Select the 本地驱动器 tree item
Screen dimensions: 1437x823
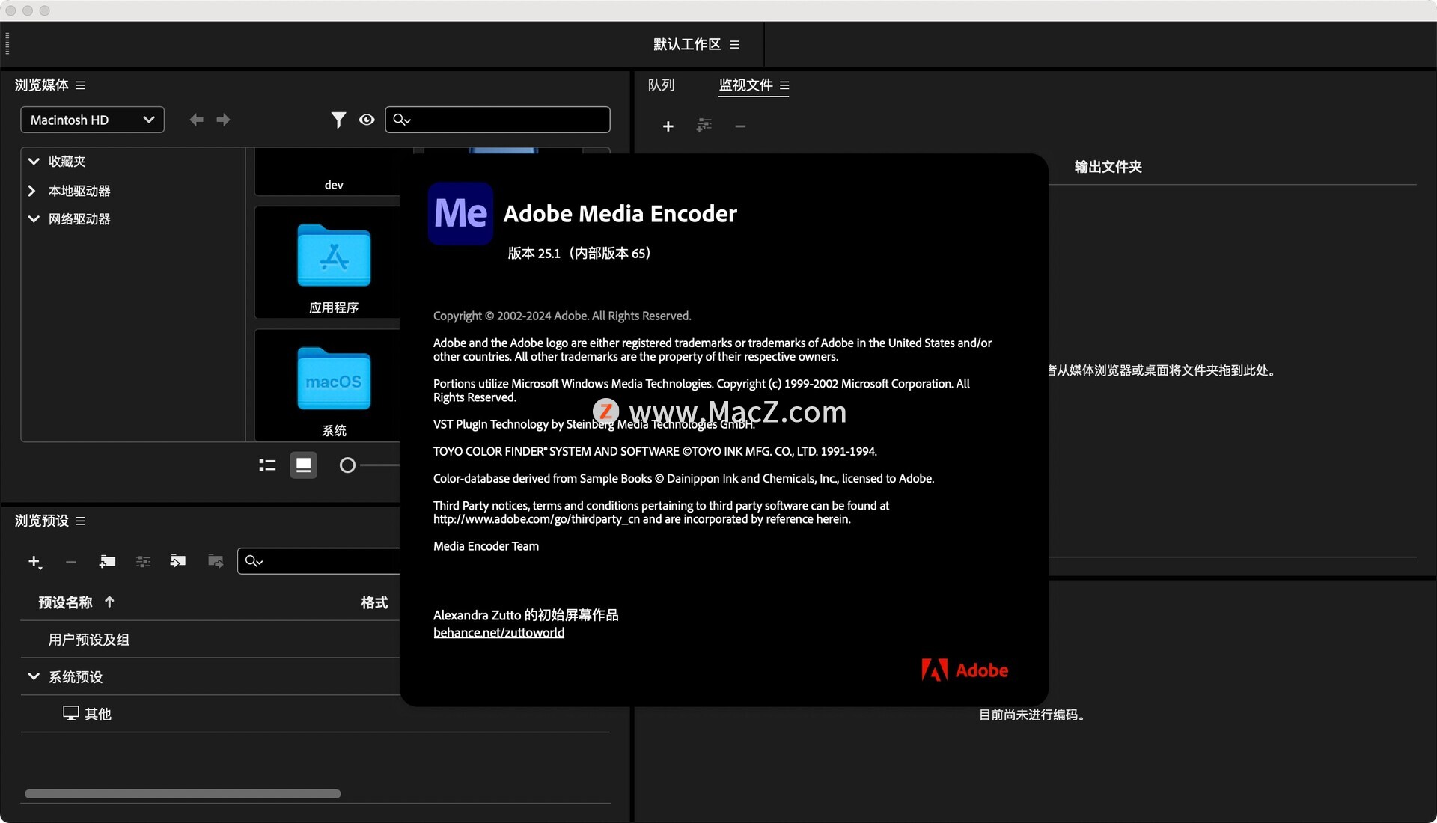[79, 191]
